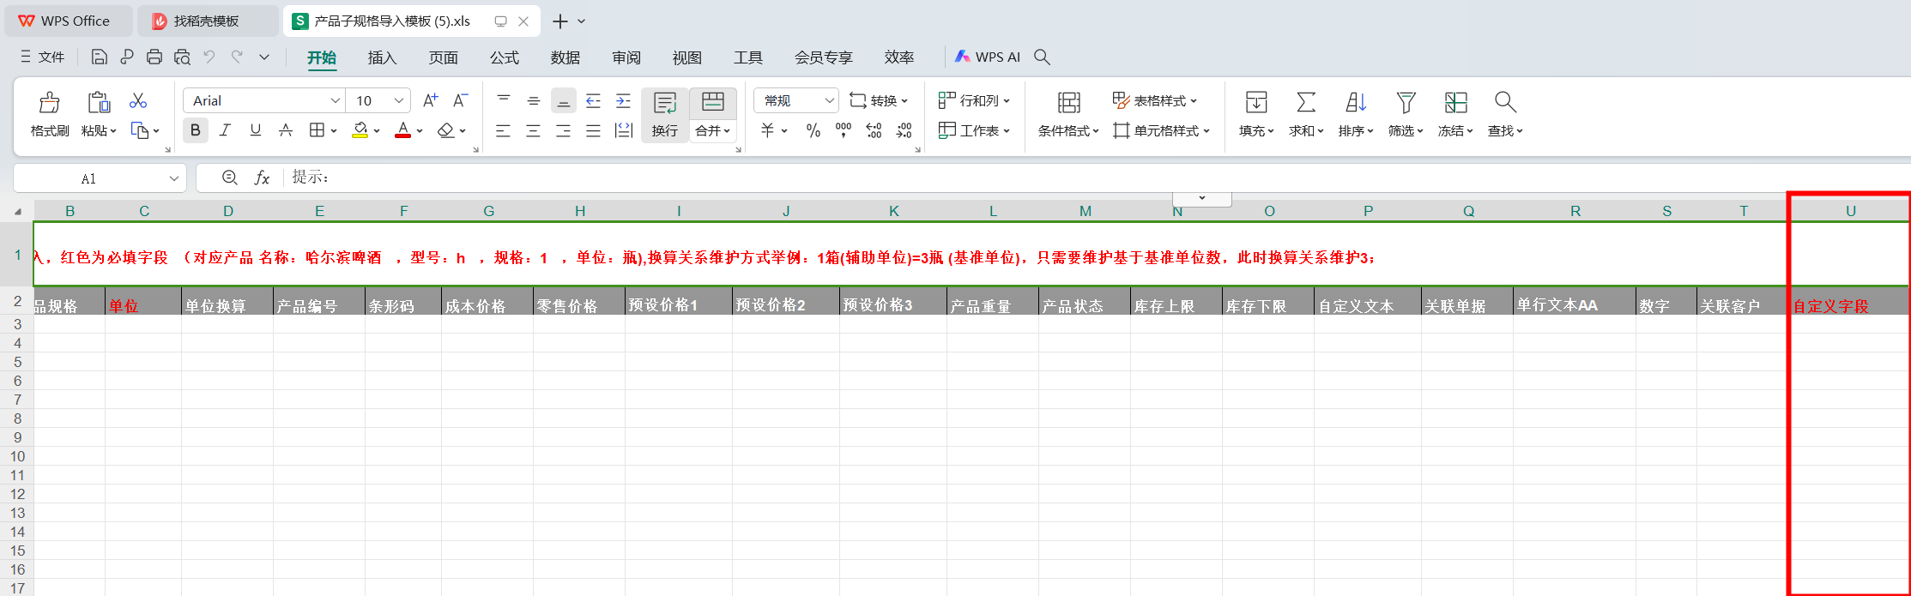Click the increase font size icon
Screen dimensions: 1911x596
(x=430, y=100)
